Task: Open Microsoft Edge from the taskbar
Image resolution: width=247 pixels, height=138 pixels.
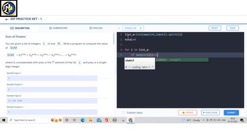Action: (83, 120)
